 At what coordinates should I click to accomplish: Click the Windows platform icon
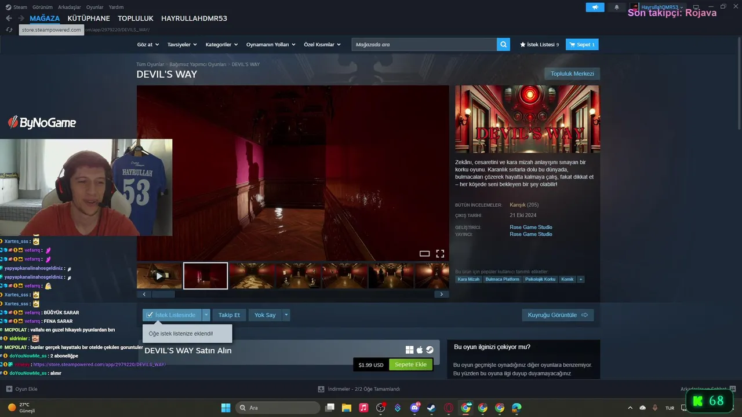pyautogui.click(x=409, y=350)
